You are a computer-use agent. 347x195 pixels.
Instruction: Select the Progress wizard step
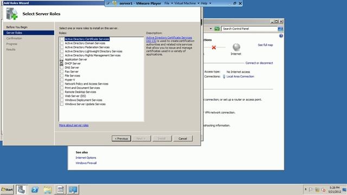click(x=12, y=44)
